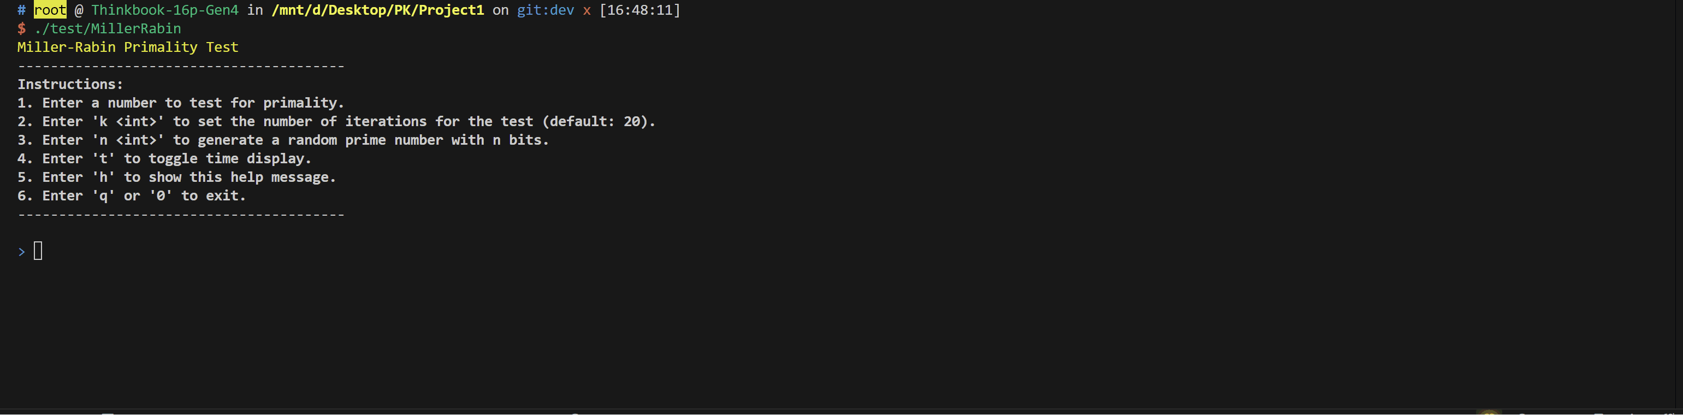Click instruction line about 'k <int>' iterations
Viewport: 1683px width, 415px height.
tap(336, 122)
